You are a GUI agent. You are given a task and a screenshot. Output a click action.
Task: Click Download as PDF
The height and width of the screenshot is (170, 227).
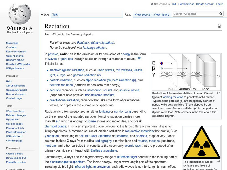point(17,158)
